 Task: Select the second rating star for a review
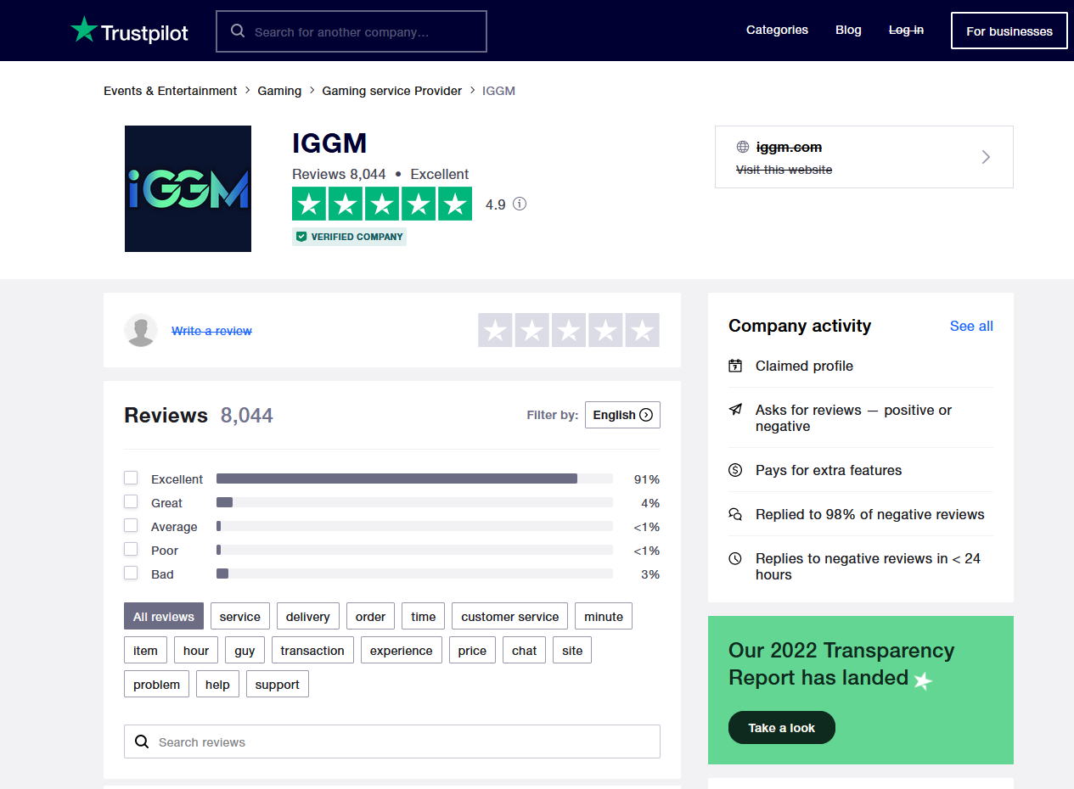point(532,330)
